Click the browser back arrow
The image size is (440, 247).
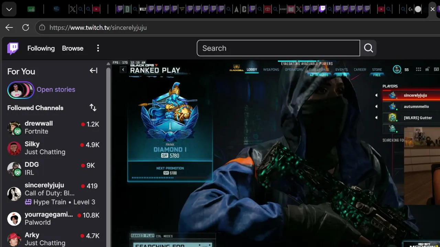(9, 27)
